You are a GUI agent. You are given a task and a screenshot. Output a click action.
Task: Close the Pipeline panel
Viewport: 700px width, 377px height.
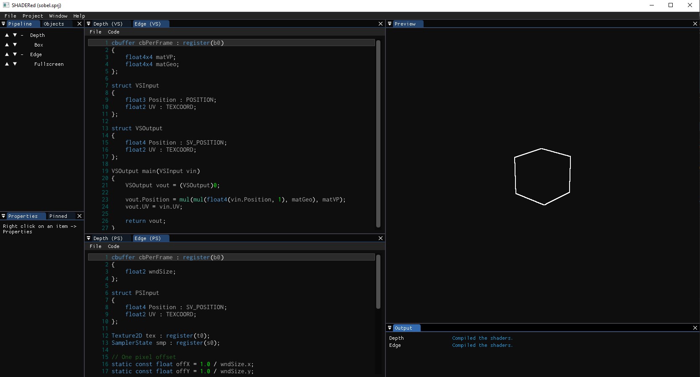(x=79, y=24)
